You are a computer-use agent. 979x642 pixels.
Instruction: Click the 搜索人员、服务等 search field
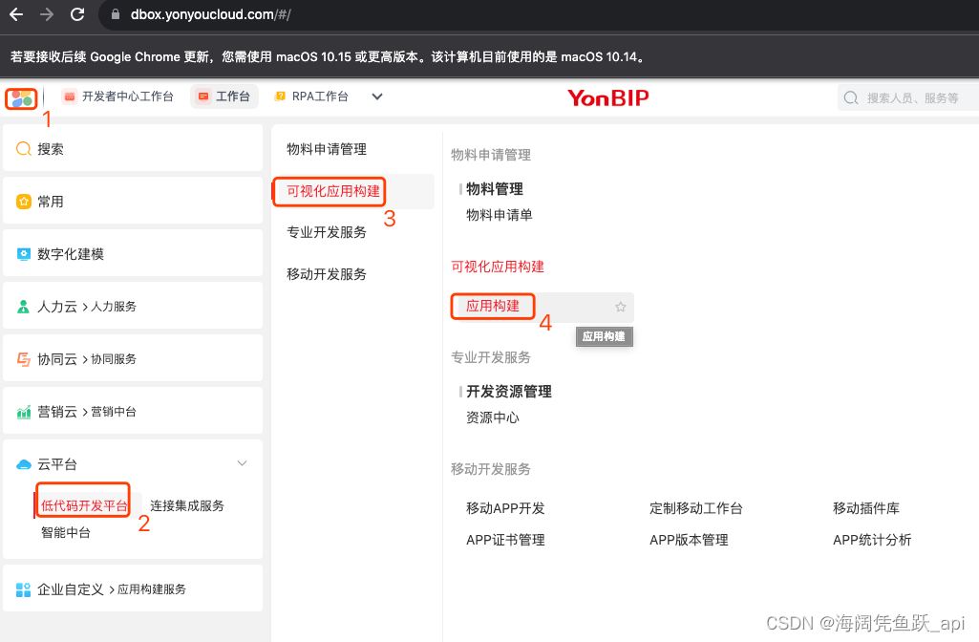point(907,98)
